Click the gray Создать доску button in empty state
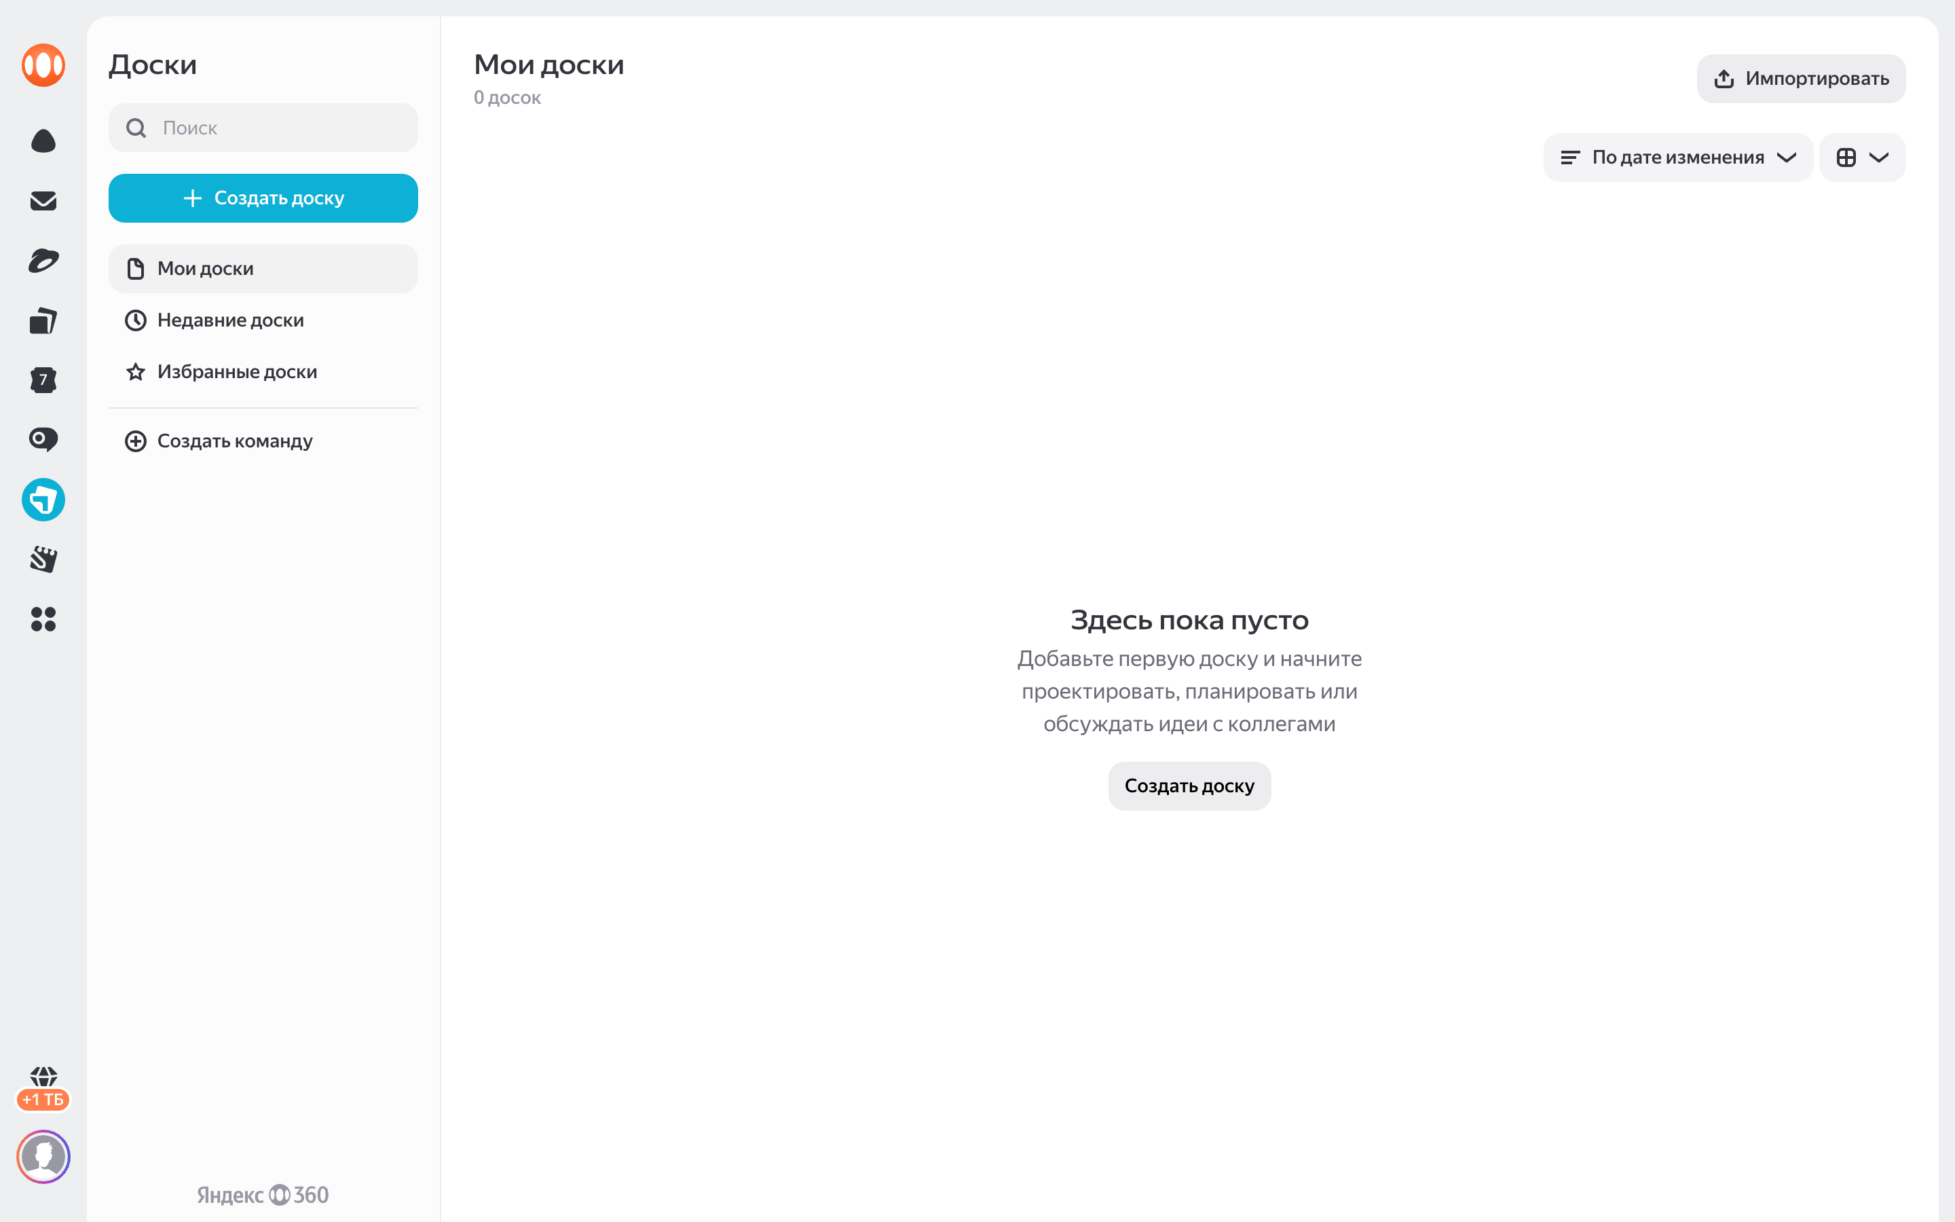Viewport: 1955px width, 1222px height. pyautogui.click(x=1189, y=785)
